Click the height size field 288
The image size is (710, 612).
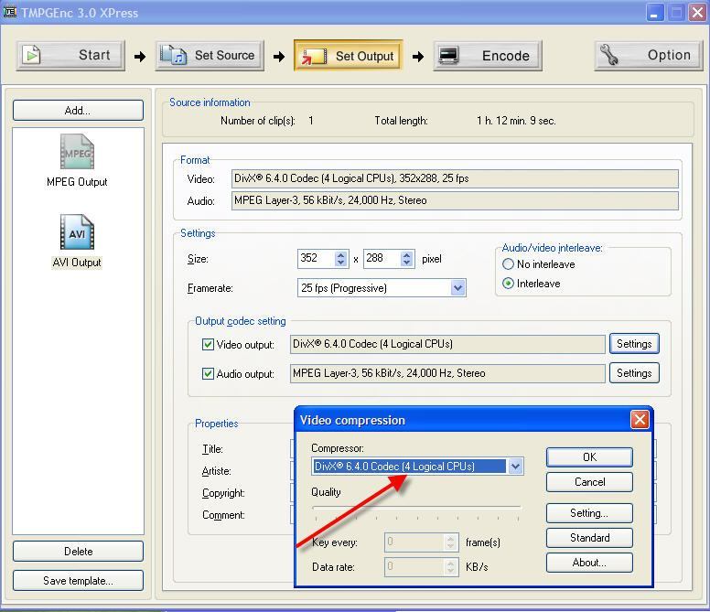(x=382, y=259)
